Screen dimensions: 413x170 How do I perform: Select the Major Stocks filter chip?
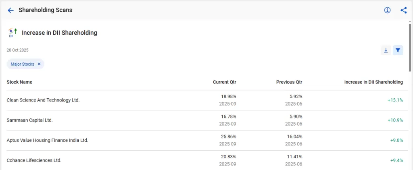click(23, 64)
